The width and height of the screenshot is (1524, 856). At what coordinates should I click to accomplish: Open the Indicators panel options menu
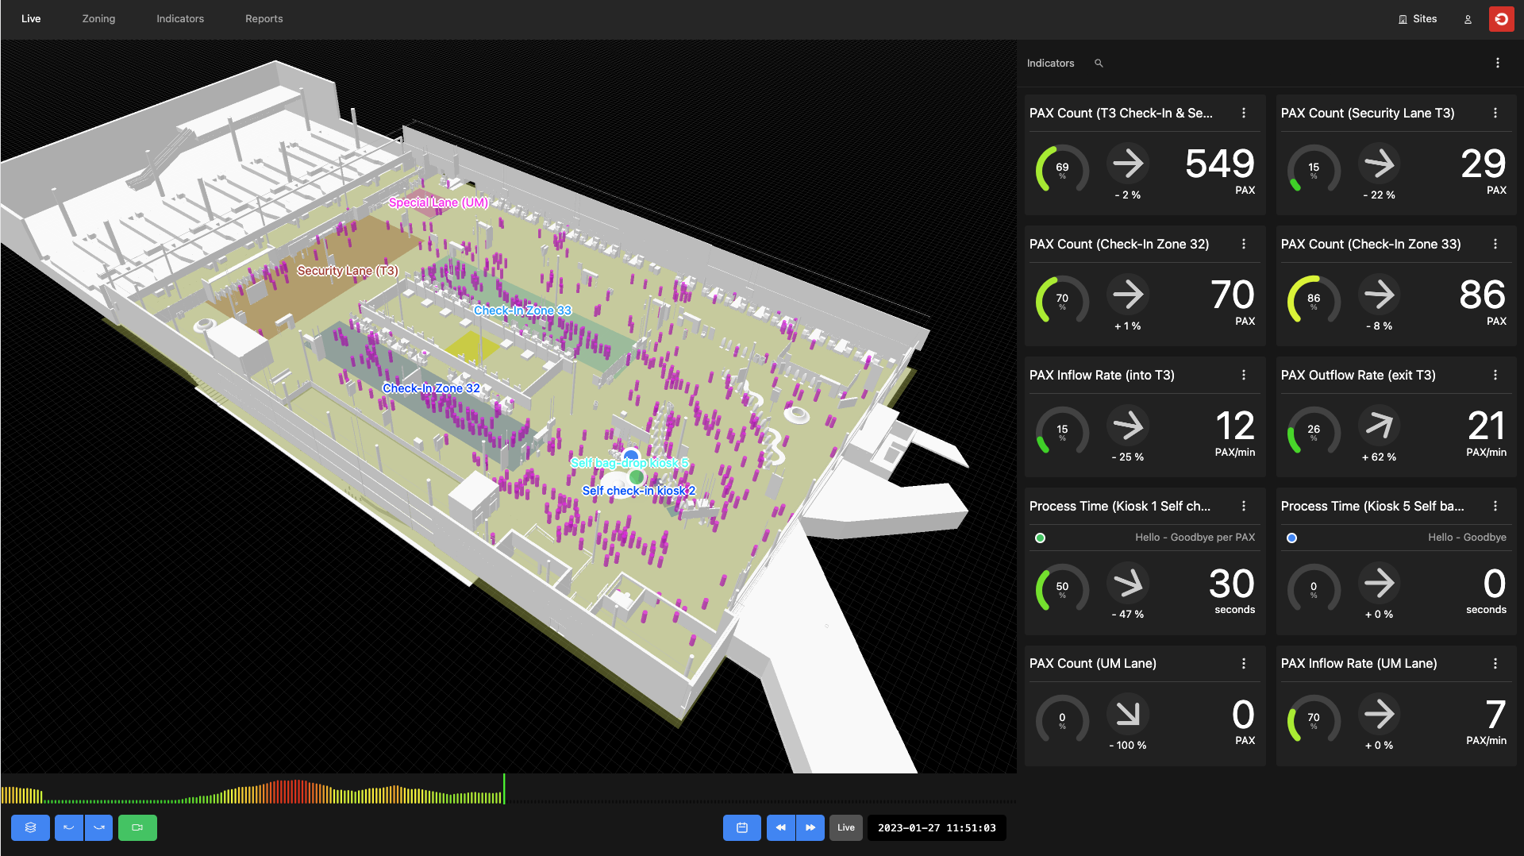(x=1497, y=64)
